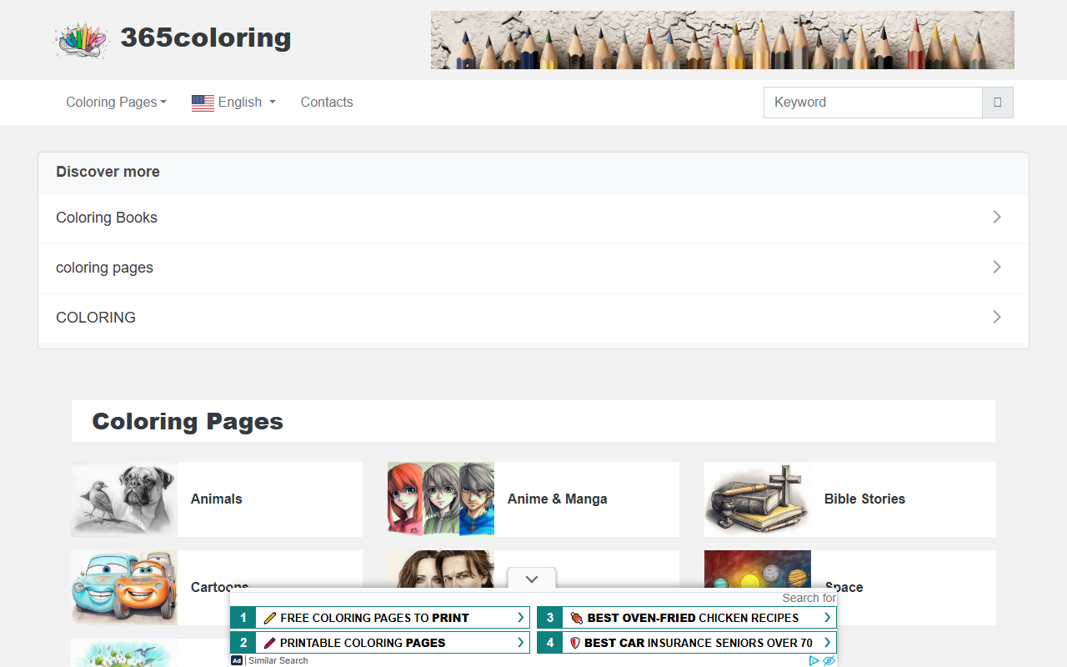Click the Anime & Manga characters thumbnail

[441, 499]
